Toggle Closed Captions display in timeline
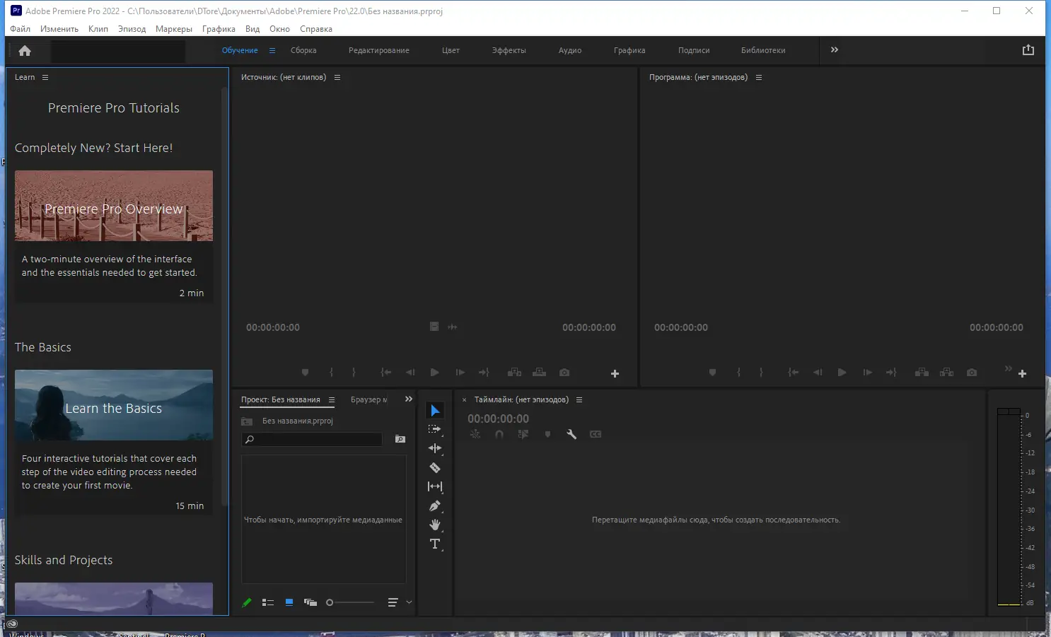Screen dimensions: 1051x637 (596, 434)
